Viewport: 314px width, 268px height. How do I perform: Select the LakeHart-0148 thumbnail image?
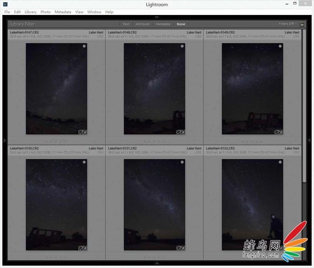tap(154, 89)
